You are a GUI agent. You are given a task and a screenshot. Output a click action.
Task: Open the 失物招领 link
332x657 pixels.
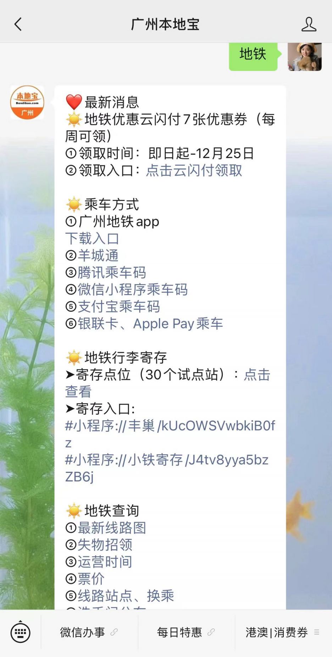coord(105,545)
